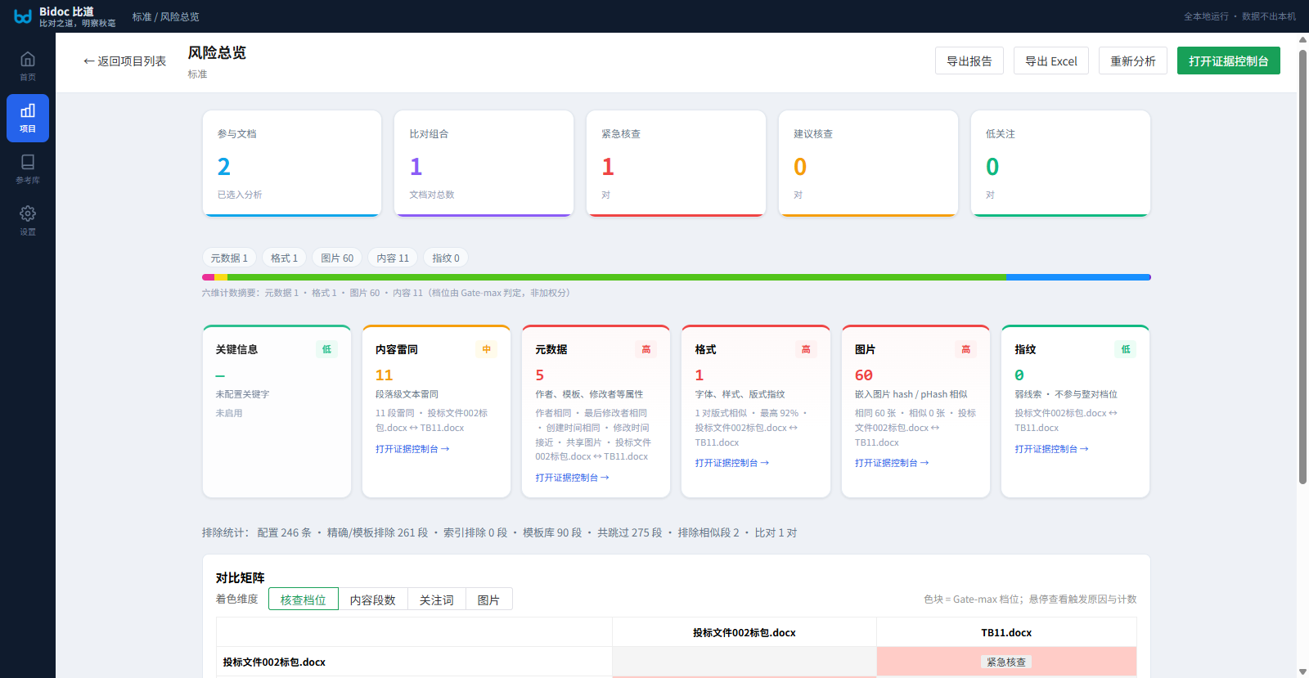Click the 高 badge on 图片 card

[965, 349]
